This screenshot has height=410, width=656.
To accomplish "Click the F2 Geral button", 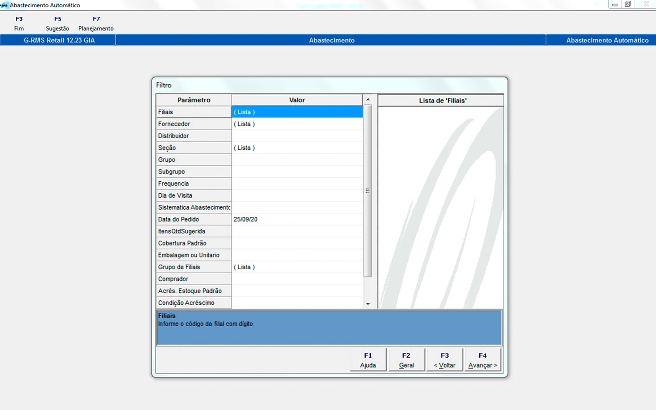I will pyautogui.click(x=406, y=360).
